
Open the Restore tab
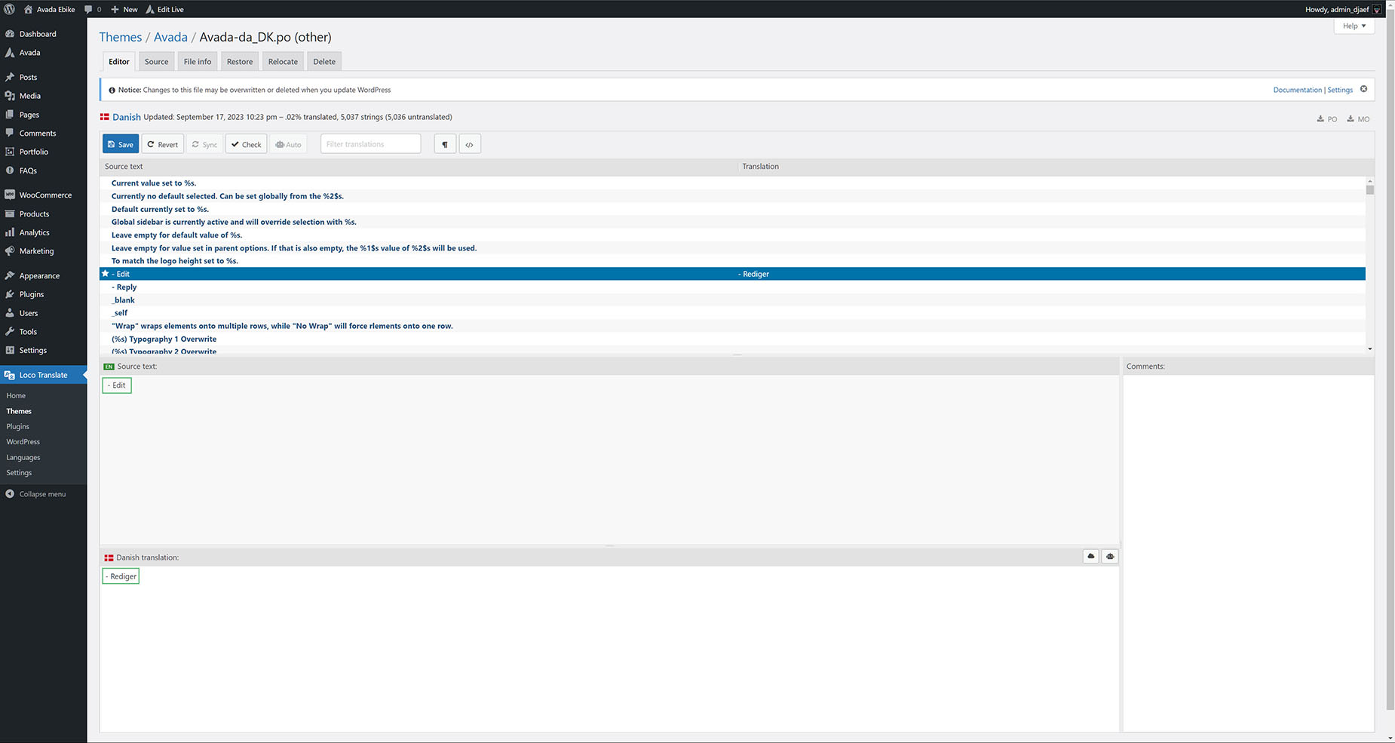pos(240,62)
